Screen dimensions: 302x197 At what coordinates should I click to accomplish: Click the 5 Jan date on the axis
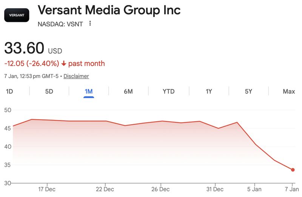tap(254, 189)
